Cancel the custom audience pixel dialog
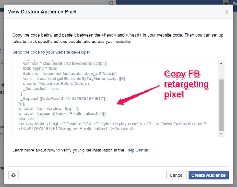Screen dimensions: 237x187 click(x=176, y=175)
